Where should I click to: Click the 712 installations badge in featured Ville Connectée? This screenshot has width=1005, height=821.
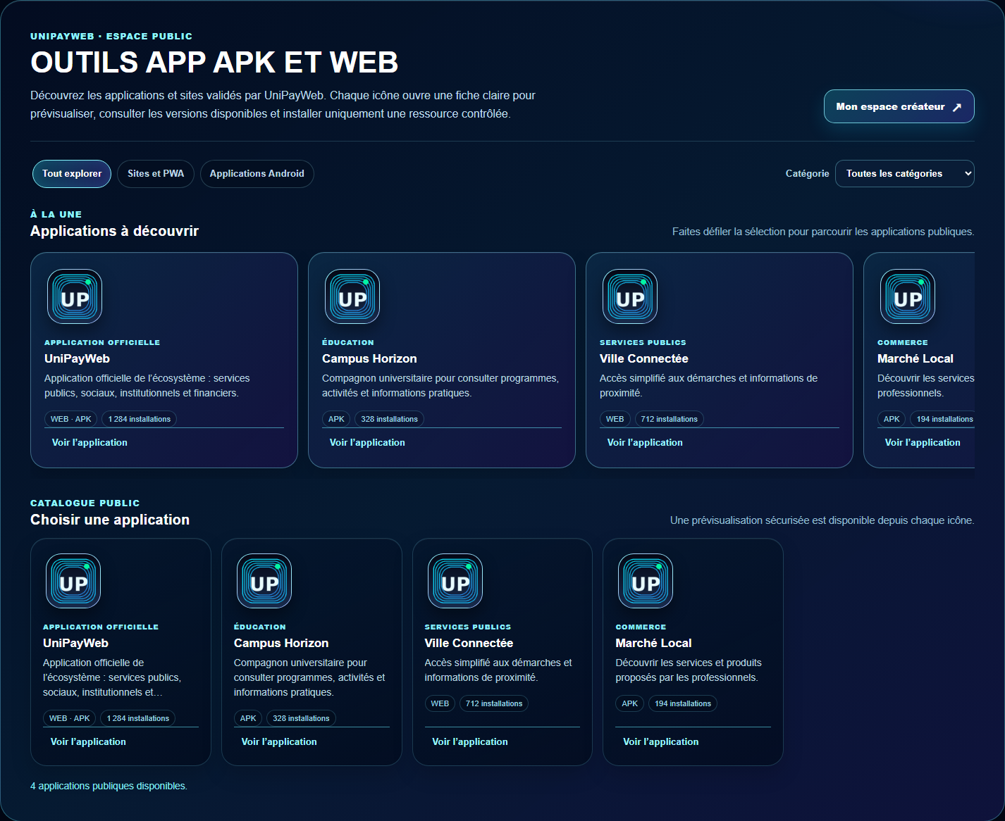[669, 419]
